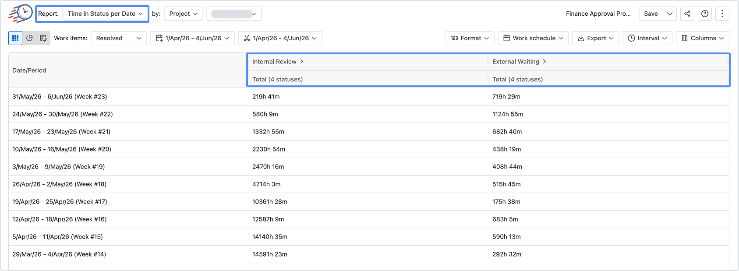739x271 pixels.
Task: Click the share icon button
Action: (x=687, y=14)
